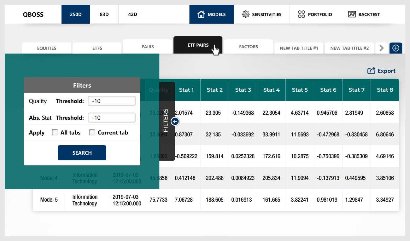This screenshot has height=241, width=410.
Task: Click the Abs. Stat Threshold input
Action: (x=112, y=118)
